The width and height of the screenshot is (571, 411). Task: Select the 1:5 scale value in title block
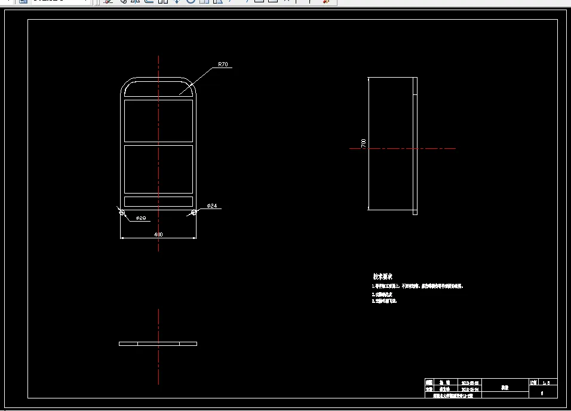547,382
